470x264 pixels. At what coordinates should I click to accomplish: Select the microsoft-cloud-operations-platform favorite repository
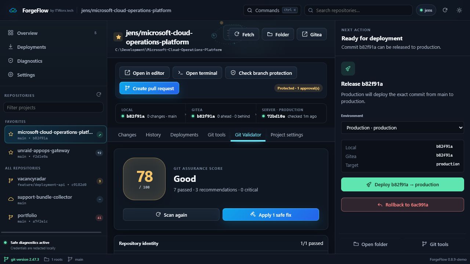click(x=55, y=135)
